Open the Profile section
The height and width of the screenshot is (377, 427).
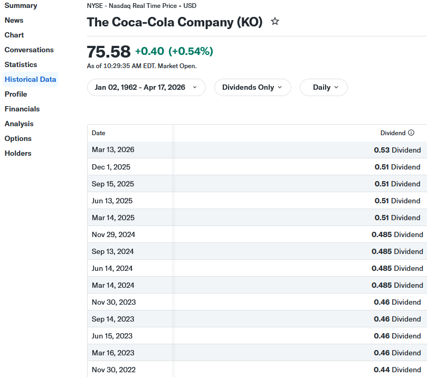(16, 94)
